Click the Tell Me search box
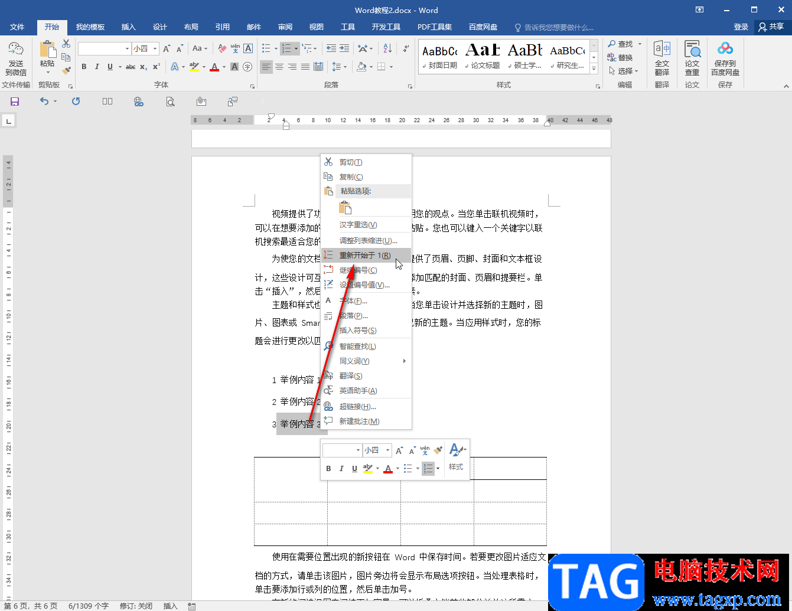This screenshot has width=792, height=611. pos(554,27)
